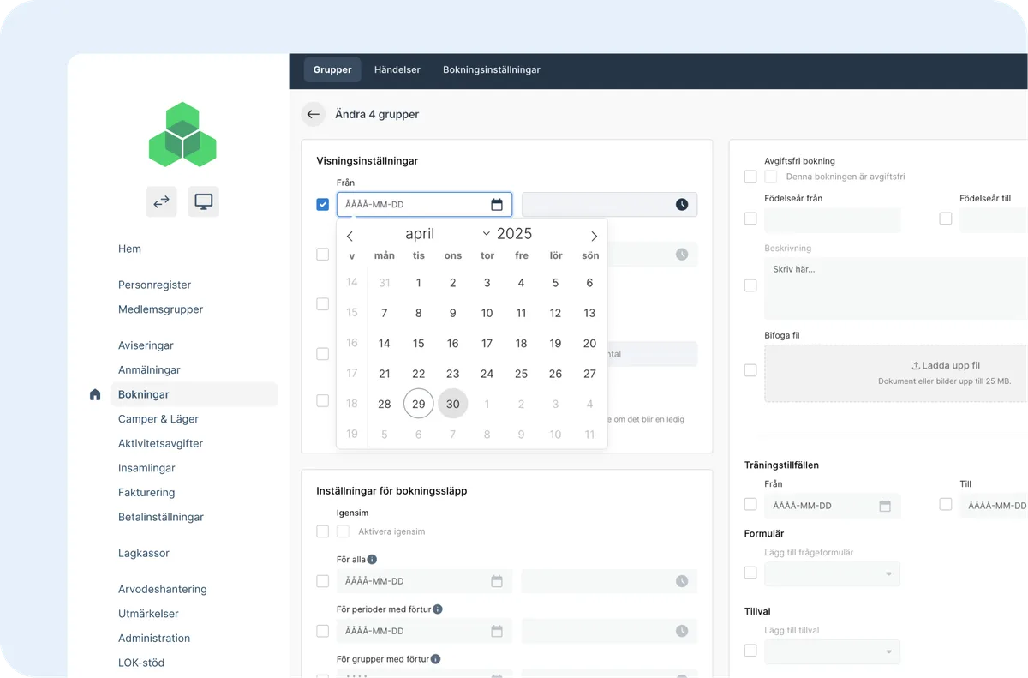Screen dimensions: 1028x678
Task: Open the calendar icon in the För alla date field
Action: (497, 581)
